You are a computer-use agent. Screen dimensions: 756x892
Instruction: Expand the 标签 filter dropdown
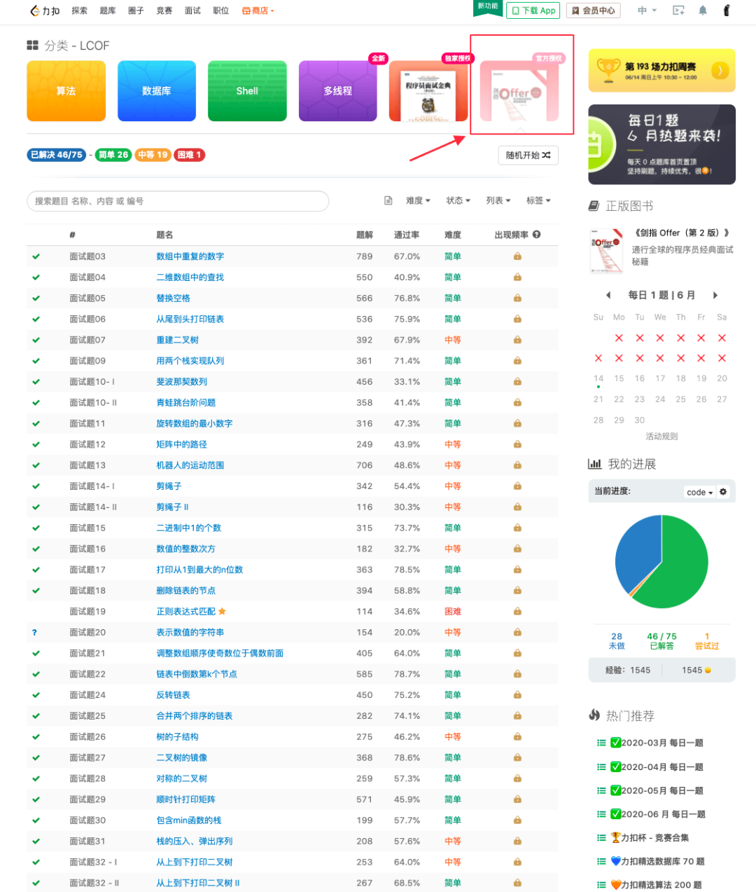click(x=538, y=200)
